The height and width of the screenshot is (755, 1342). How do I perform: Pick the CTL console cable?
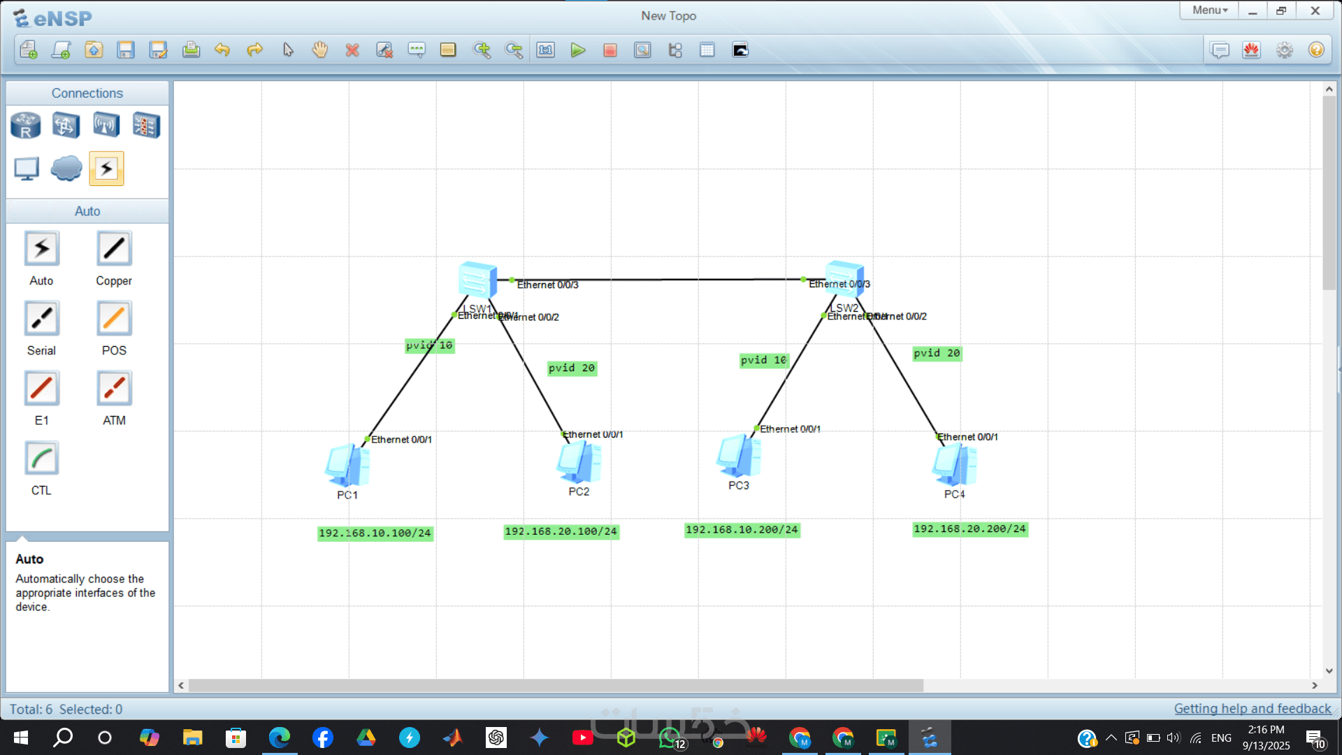tap(42, 459)
